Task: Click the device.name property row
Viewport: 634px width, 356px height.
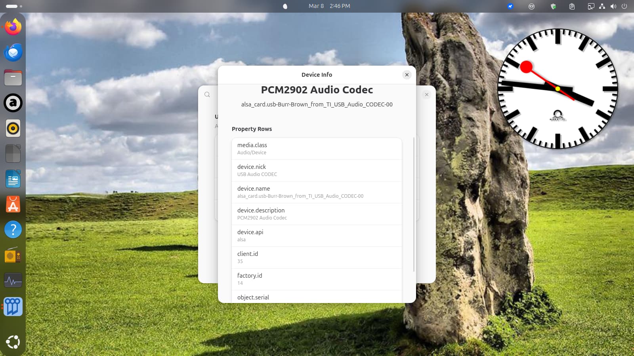Action: 317,192
